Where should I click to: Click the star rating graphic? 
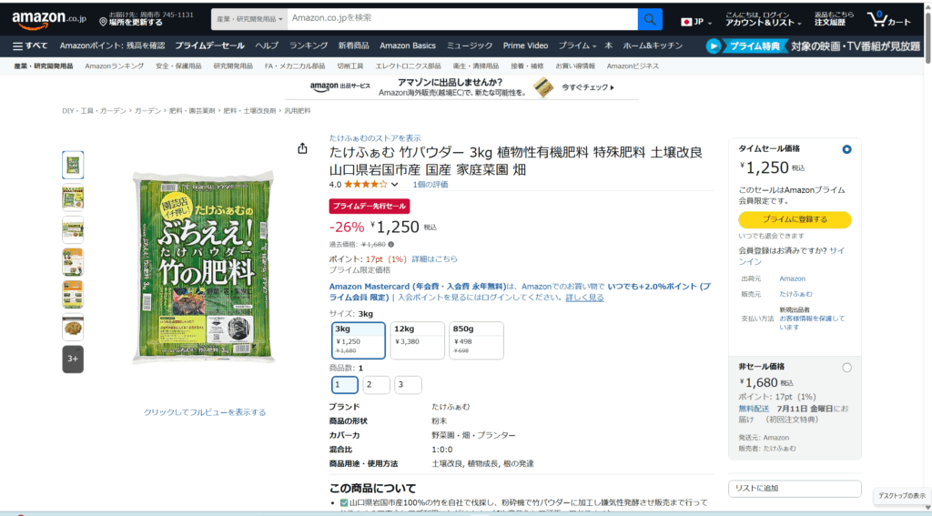[366, 184]
